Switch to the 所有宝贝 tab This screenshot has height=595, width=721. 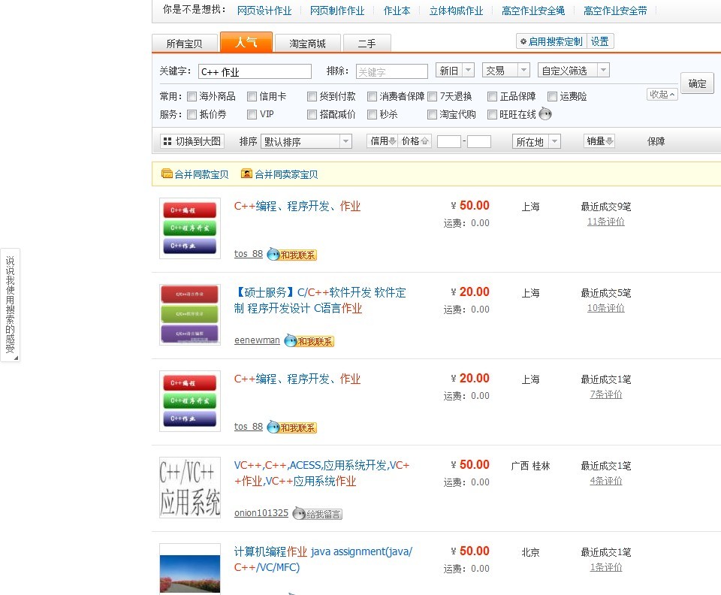(185, 44)
